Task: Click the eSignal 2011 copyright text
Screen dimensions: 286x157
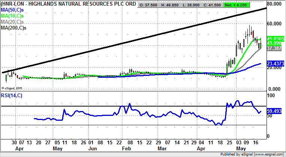Action: [x=14, y=88]
